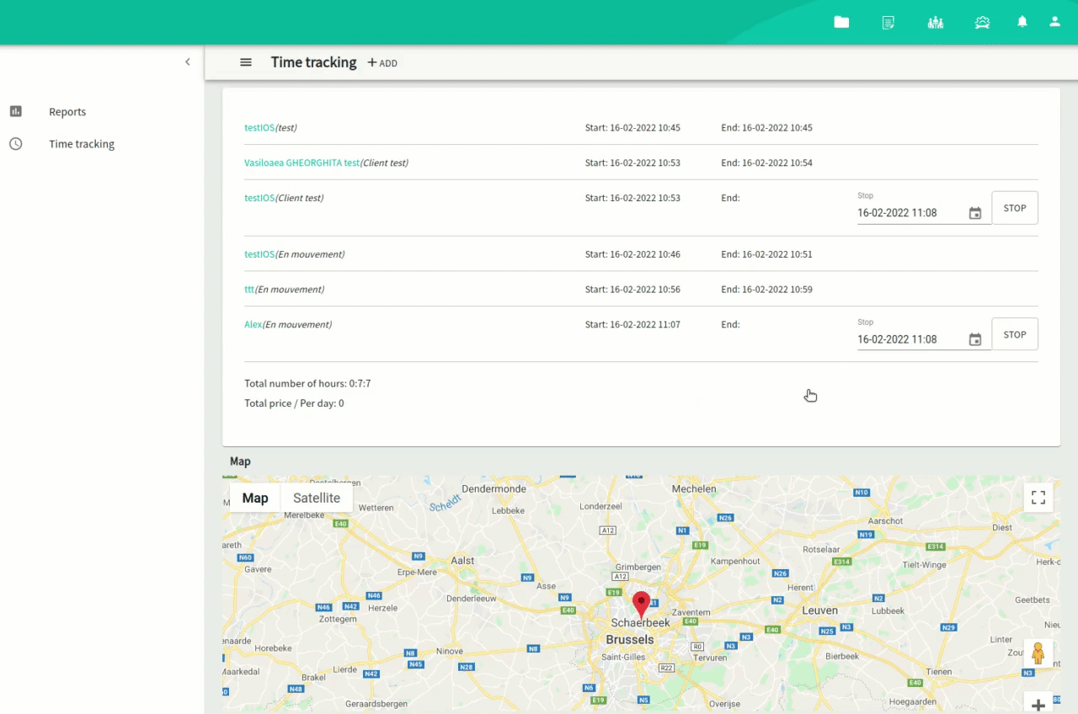Open notifications bell
The width and height of the screenshot is (1078, 714).
click(x=1022, y=22)
